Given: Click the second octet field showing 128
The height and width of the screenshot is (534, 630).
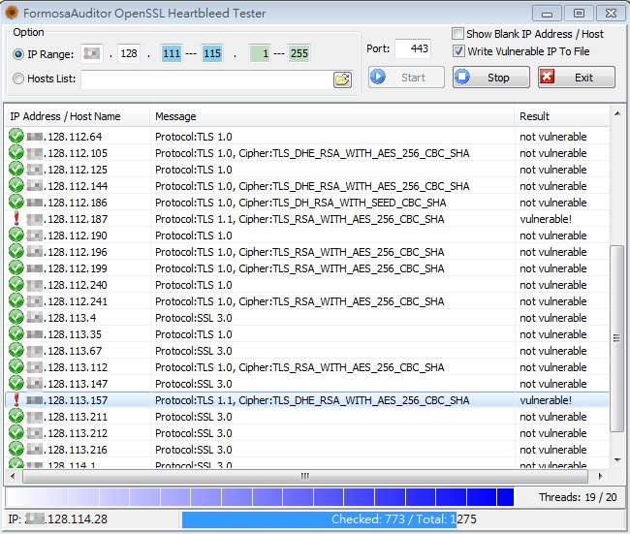Looking at the screenshot, I should pos(129,53).
